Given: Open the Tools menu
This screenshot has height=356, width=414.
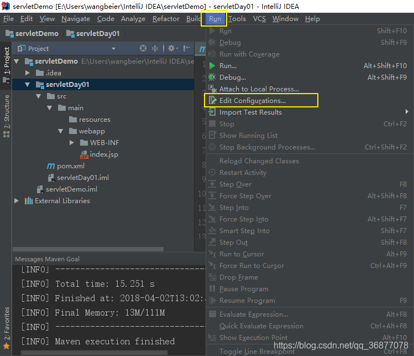Looking at the screenshot, I should 237,19.
